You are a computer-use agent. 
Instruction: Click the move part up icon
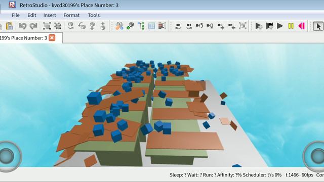tap(92, 26)
